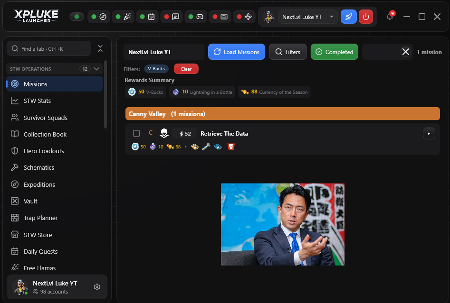Click the red power button
Viewport: 450px width, 303px height.
[366, 17]
